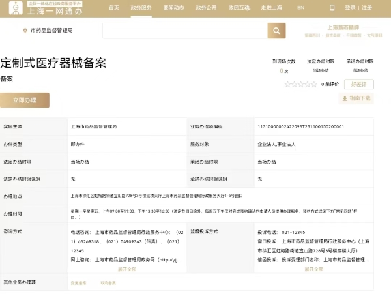Click the mobile phone icon in header

(332, 8)
